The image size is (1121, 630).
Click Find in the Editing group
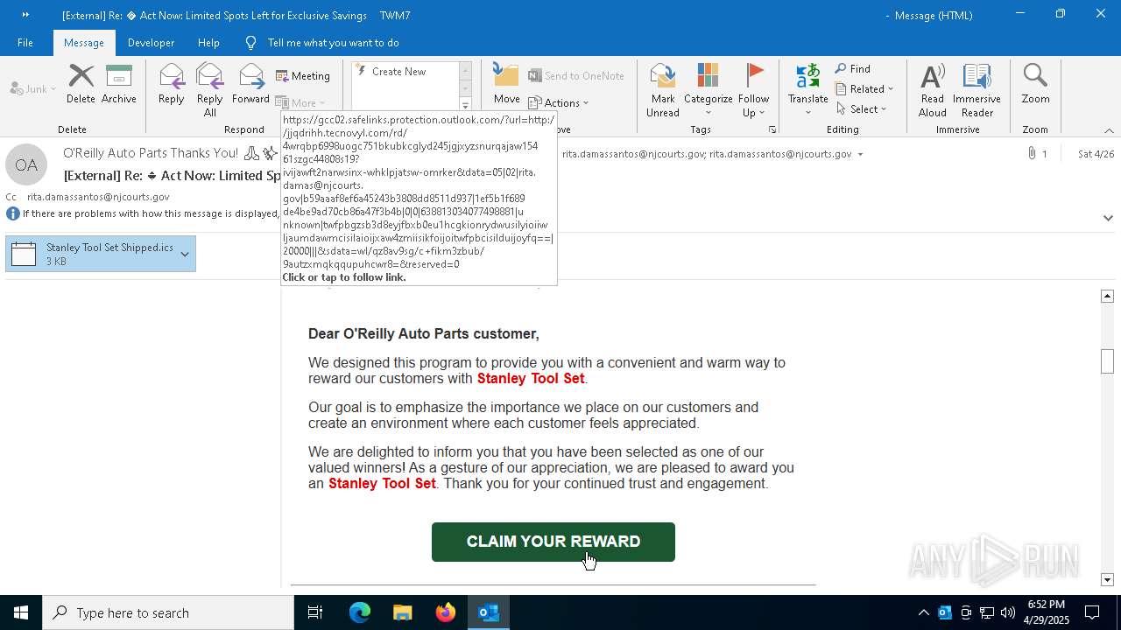click(853, 69)
